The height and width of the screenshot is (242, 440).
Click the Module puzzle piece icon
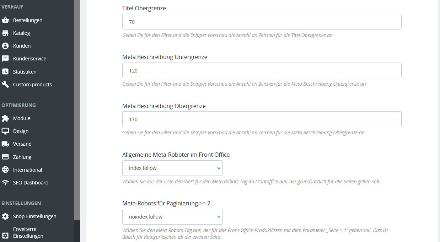(5, 118)
